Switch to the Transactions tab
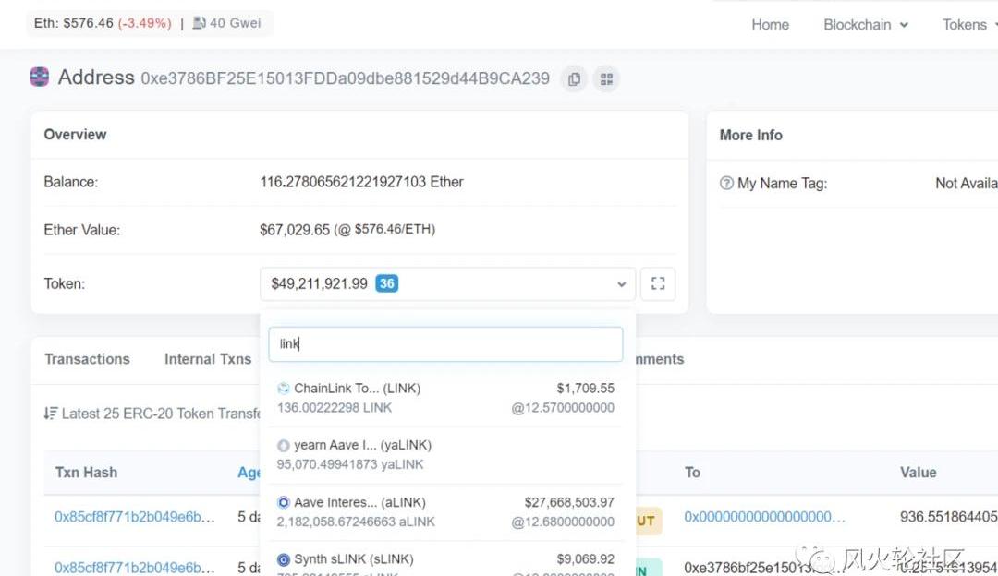This screenshot has height=576, width=998. 87,359
